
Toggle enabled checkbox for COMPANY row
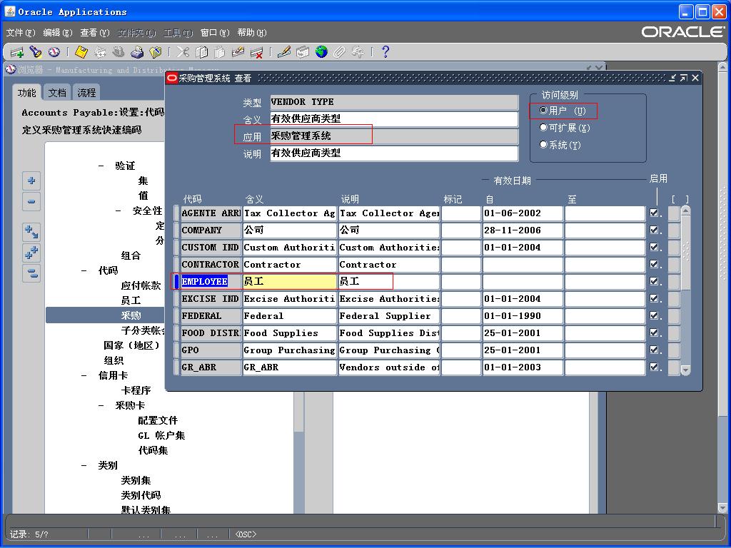(654, 230)
